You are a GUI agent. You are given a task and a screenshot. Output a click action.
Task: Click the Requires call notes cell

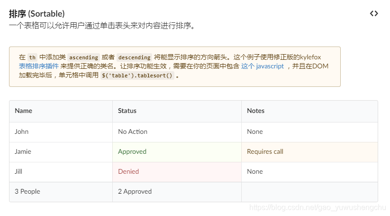point(309,152)
